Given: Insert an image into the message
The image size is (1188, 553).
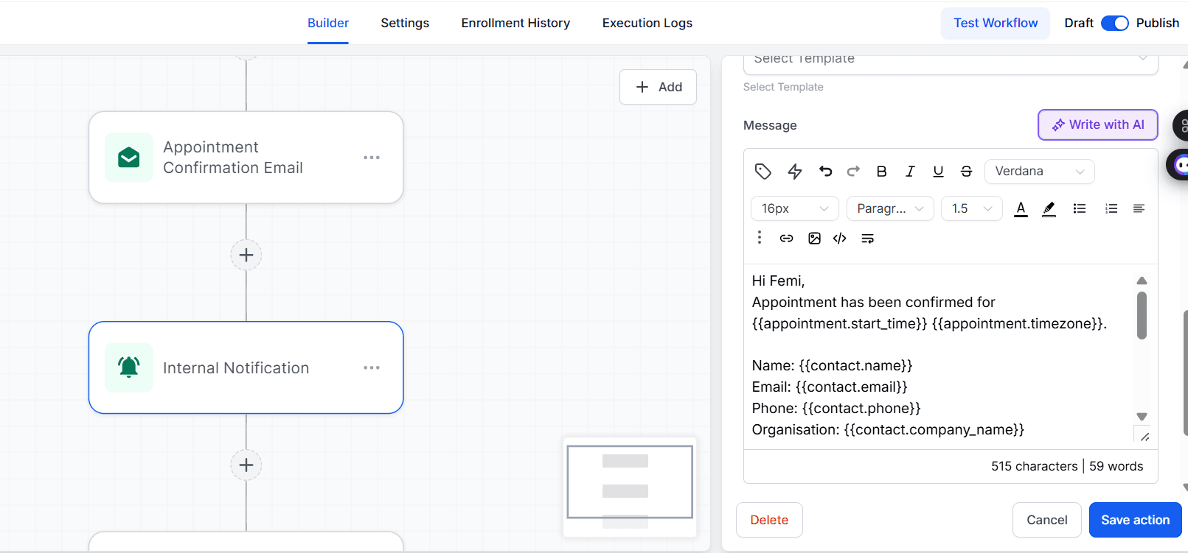Looking at the screenshot, I should pyautogui.click(x=814, y=238).
